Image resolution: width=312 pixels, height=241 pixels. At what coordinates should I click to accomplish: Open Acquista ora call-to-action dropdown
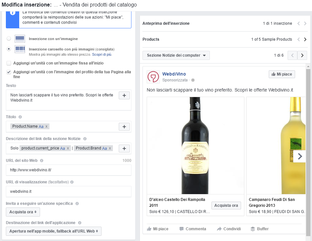(x=23, y=212)
